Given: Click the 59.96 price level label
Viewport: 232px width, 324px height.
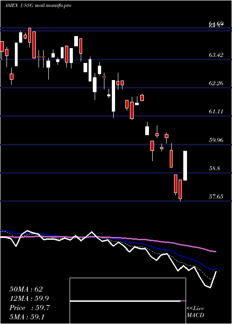Looking at the screenshot, I should 216,140.
